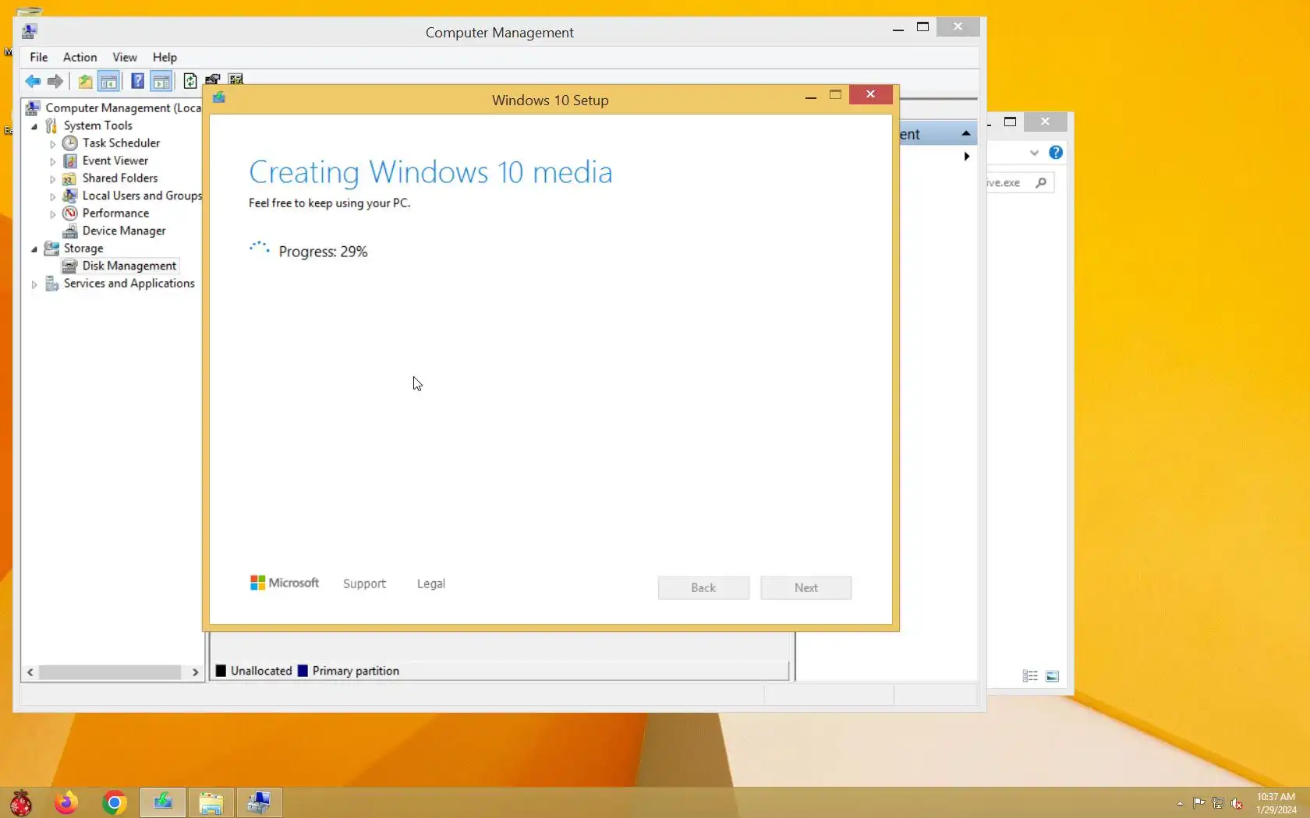Select Task Scheduler in the tree
The image size is (1310, 818).
121,143
